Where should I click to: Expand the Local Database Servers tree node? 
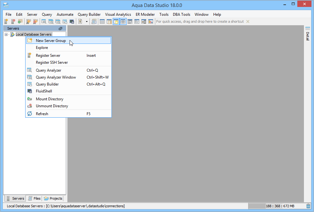[6, 34]
